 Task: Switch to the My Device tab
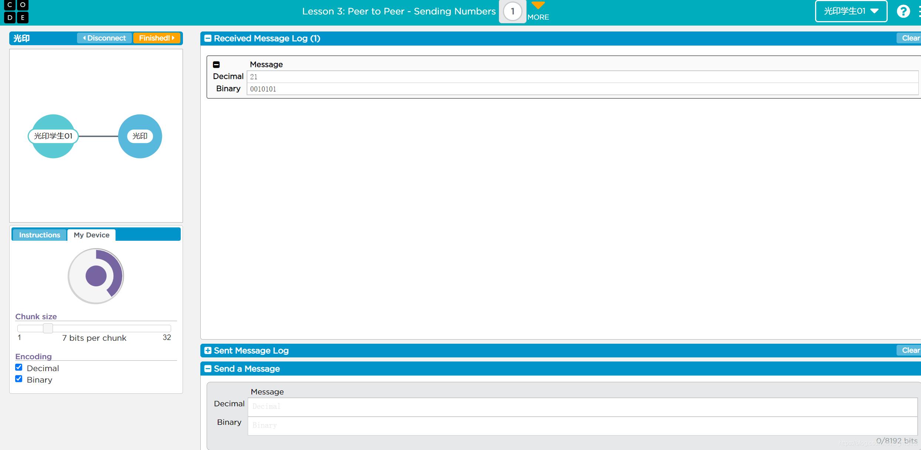coord(91,234)
